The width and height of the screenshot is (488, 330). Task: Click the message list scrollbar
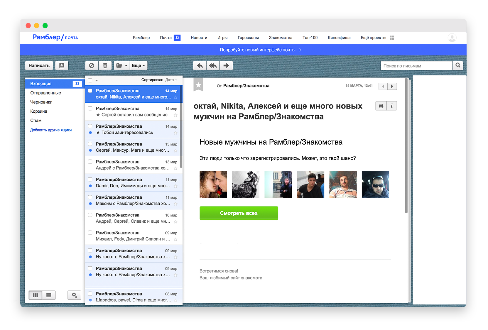click(181, 126)
